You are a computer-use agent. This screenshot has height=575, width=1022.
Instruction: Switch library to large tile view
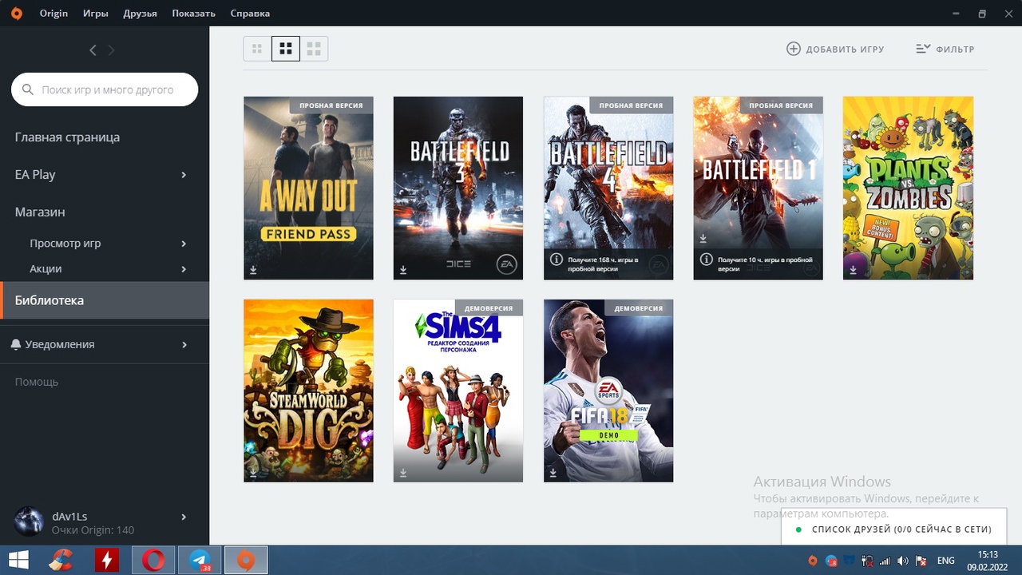[x=314, y=49]
